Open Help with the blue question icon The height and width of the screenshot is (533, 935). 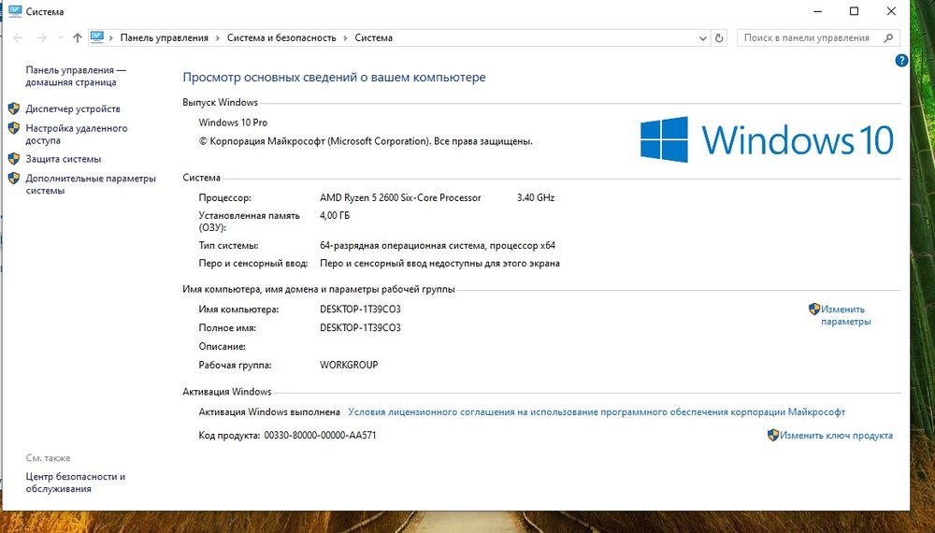[901, 60]
